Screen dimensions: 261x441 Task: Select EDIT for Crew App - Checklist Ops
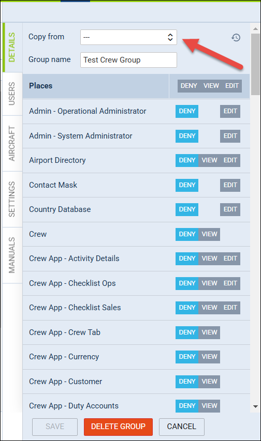(230, 283)
